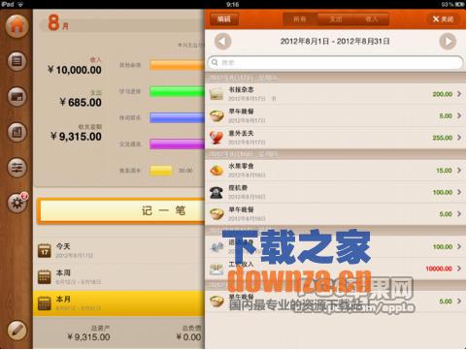
Task: Tap the date range 2012年8月1日 - 2012年8月31日
Action: pyautogui.click(x=335, y=42)
